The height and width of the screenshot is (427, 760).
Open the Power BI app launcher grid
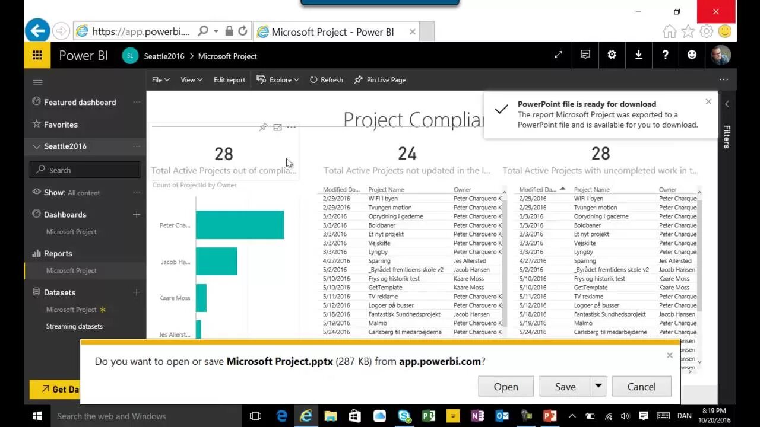[37, 56]
